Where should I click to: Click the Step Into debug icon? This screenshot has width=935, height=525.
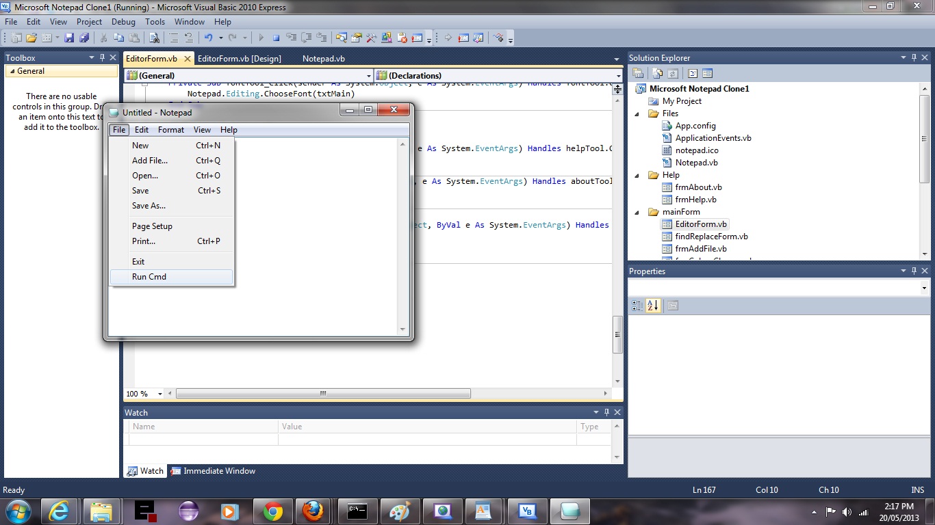pyautogui.click(x=291, y=38)
